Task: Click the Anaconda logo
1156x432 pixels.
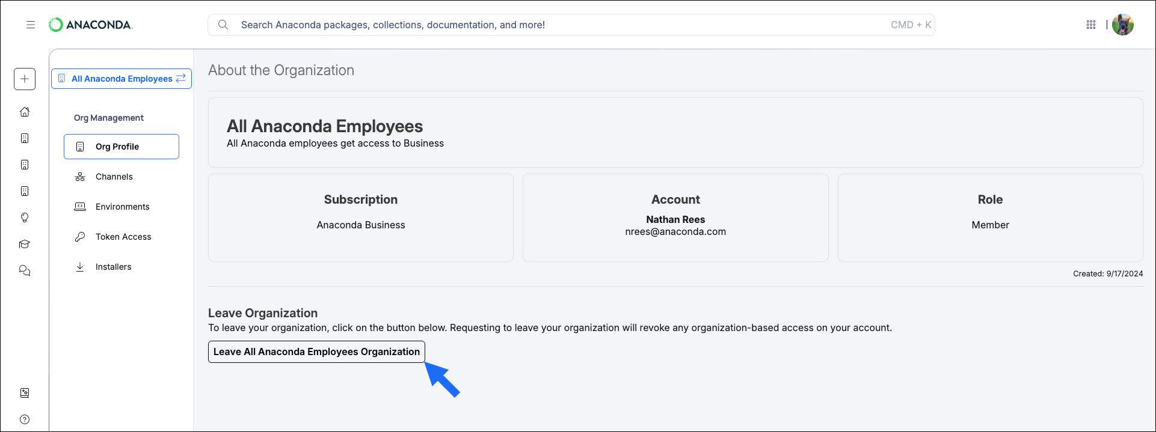Action: click(90, 25)
